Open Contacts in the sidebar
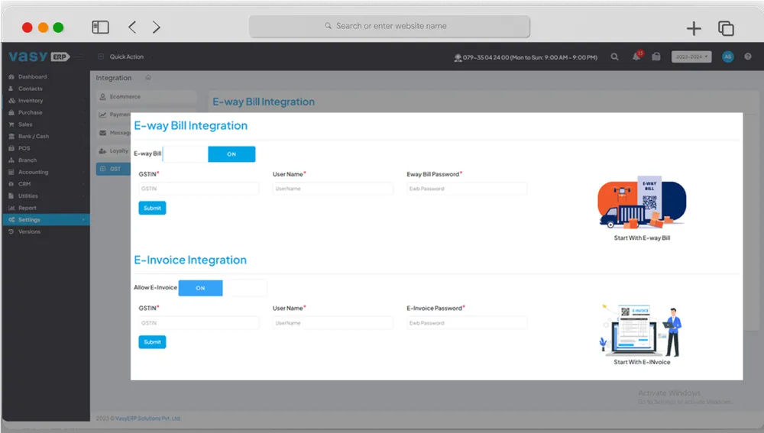This screenshot has width=764, height=433. click(31, 89)
